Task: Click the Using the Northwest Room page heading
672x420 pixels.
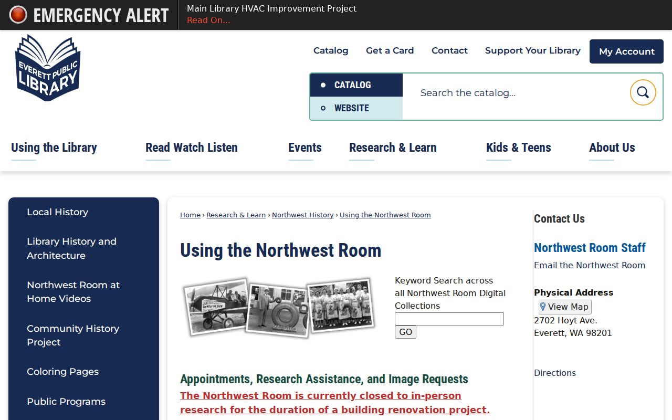Action: pyautogui.click(x=281, y=250)
